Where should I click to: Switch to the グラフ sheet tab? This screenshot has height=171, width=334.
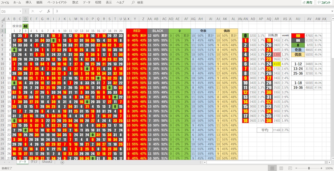(34, 162)
